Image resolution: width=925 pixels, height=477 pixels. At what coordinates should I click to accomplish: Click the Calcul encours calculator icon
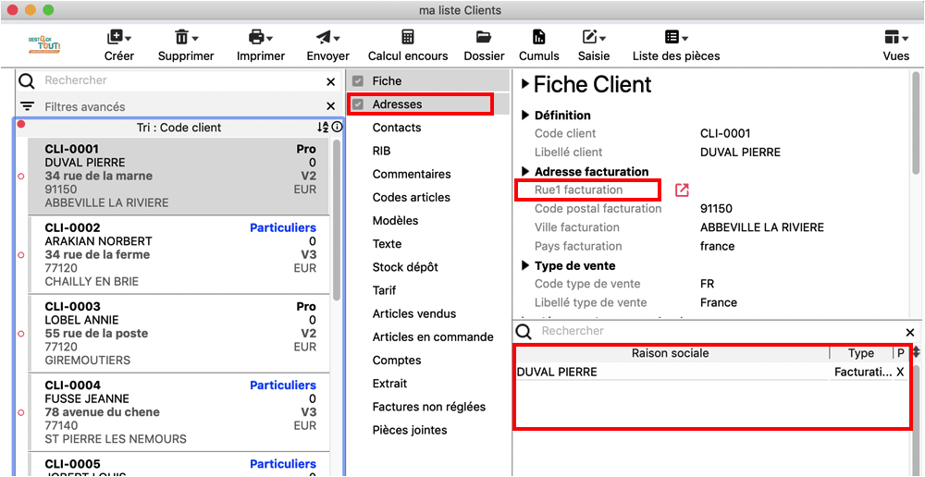[408, 37]
